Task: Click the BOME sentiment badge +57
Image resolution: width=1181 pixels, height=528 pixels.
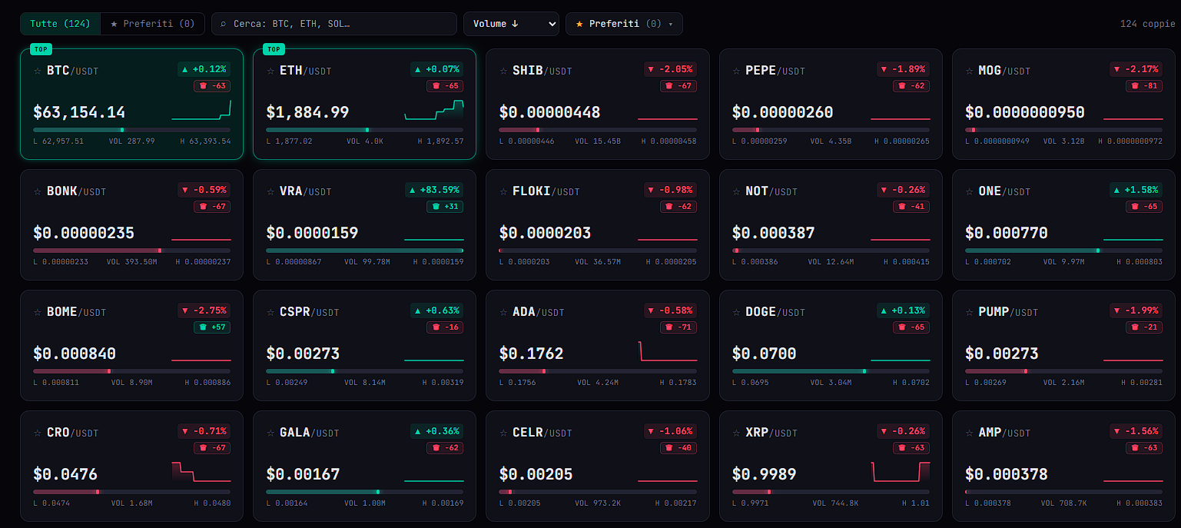Action: click(x=212, y=327)
